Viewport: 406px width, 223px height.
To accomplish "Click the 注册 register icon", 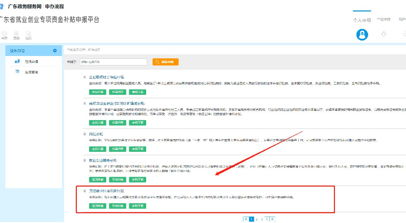I will 29,33.
